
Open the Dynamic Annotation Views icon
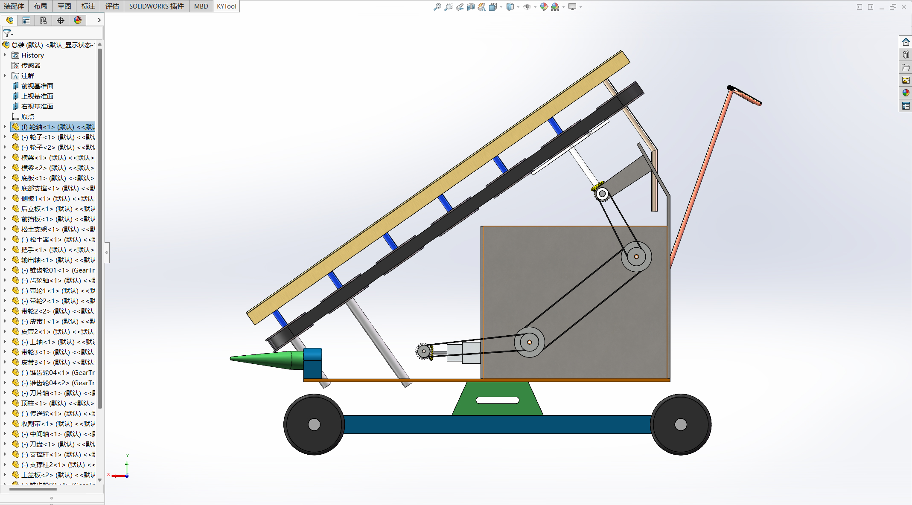click(x=482, y=7)
